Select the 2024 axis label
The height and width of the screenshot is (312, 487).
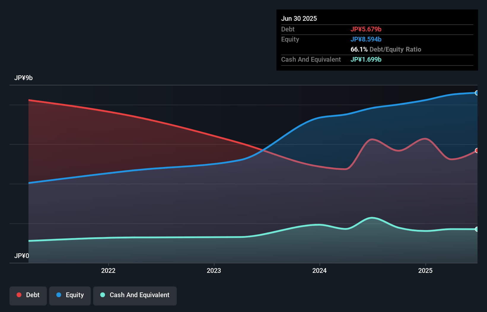[319, 270]
